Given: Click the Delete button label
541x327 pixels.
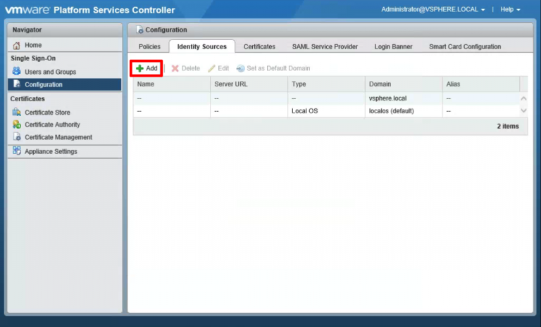Looking at the screenshot, I should tap(191, 68).
